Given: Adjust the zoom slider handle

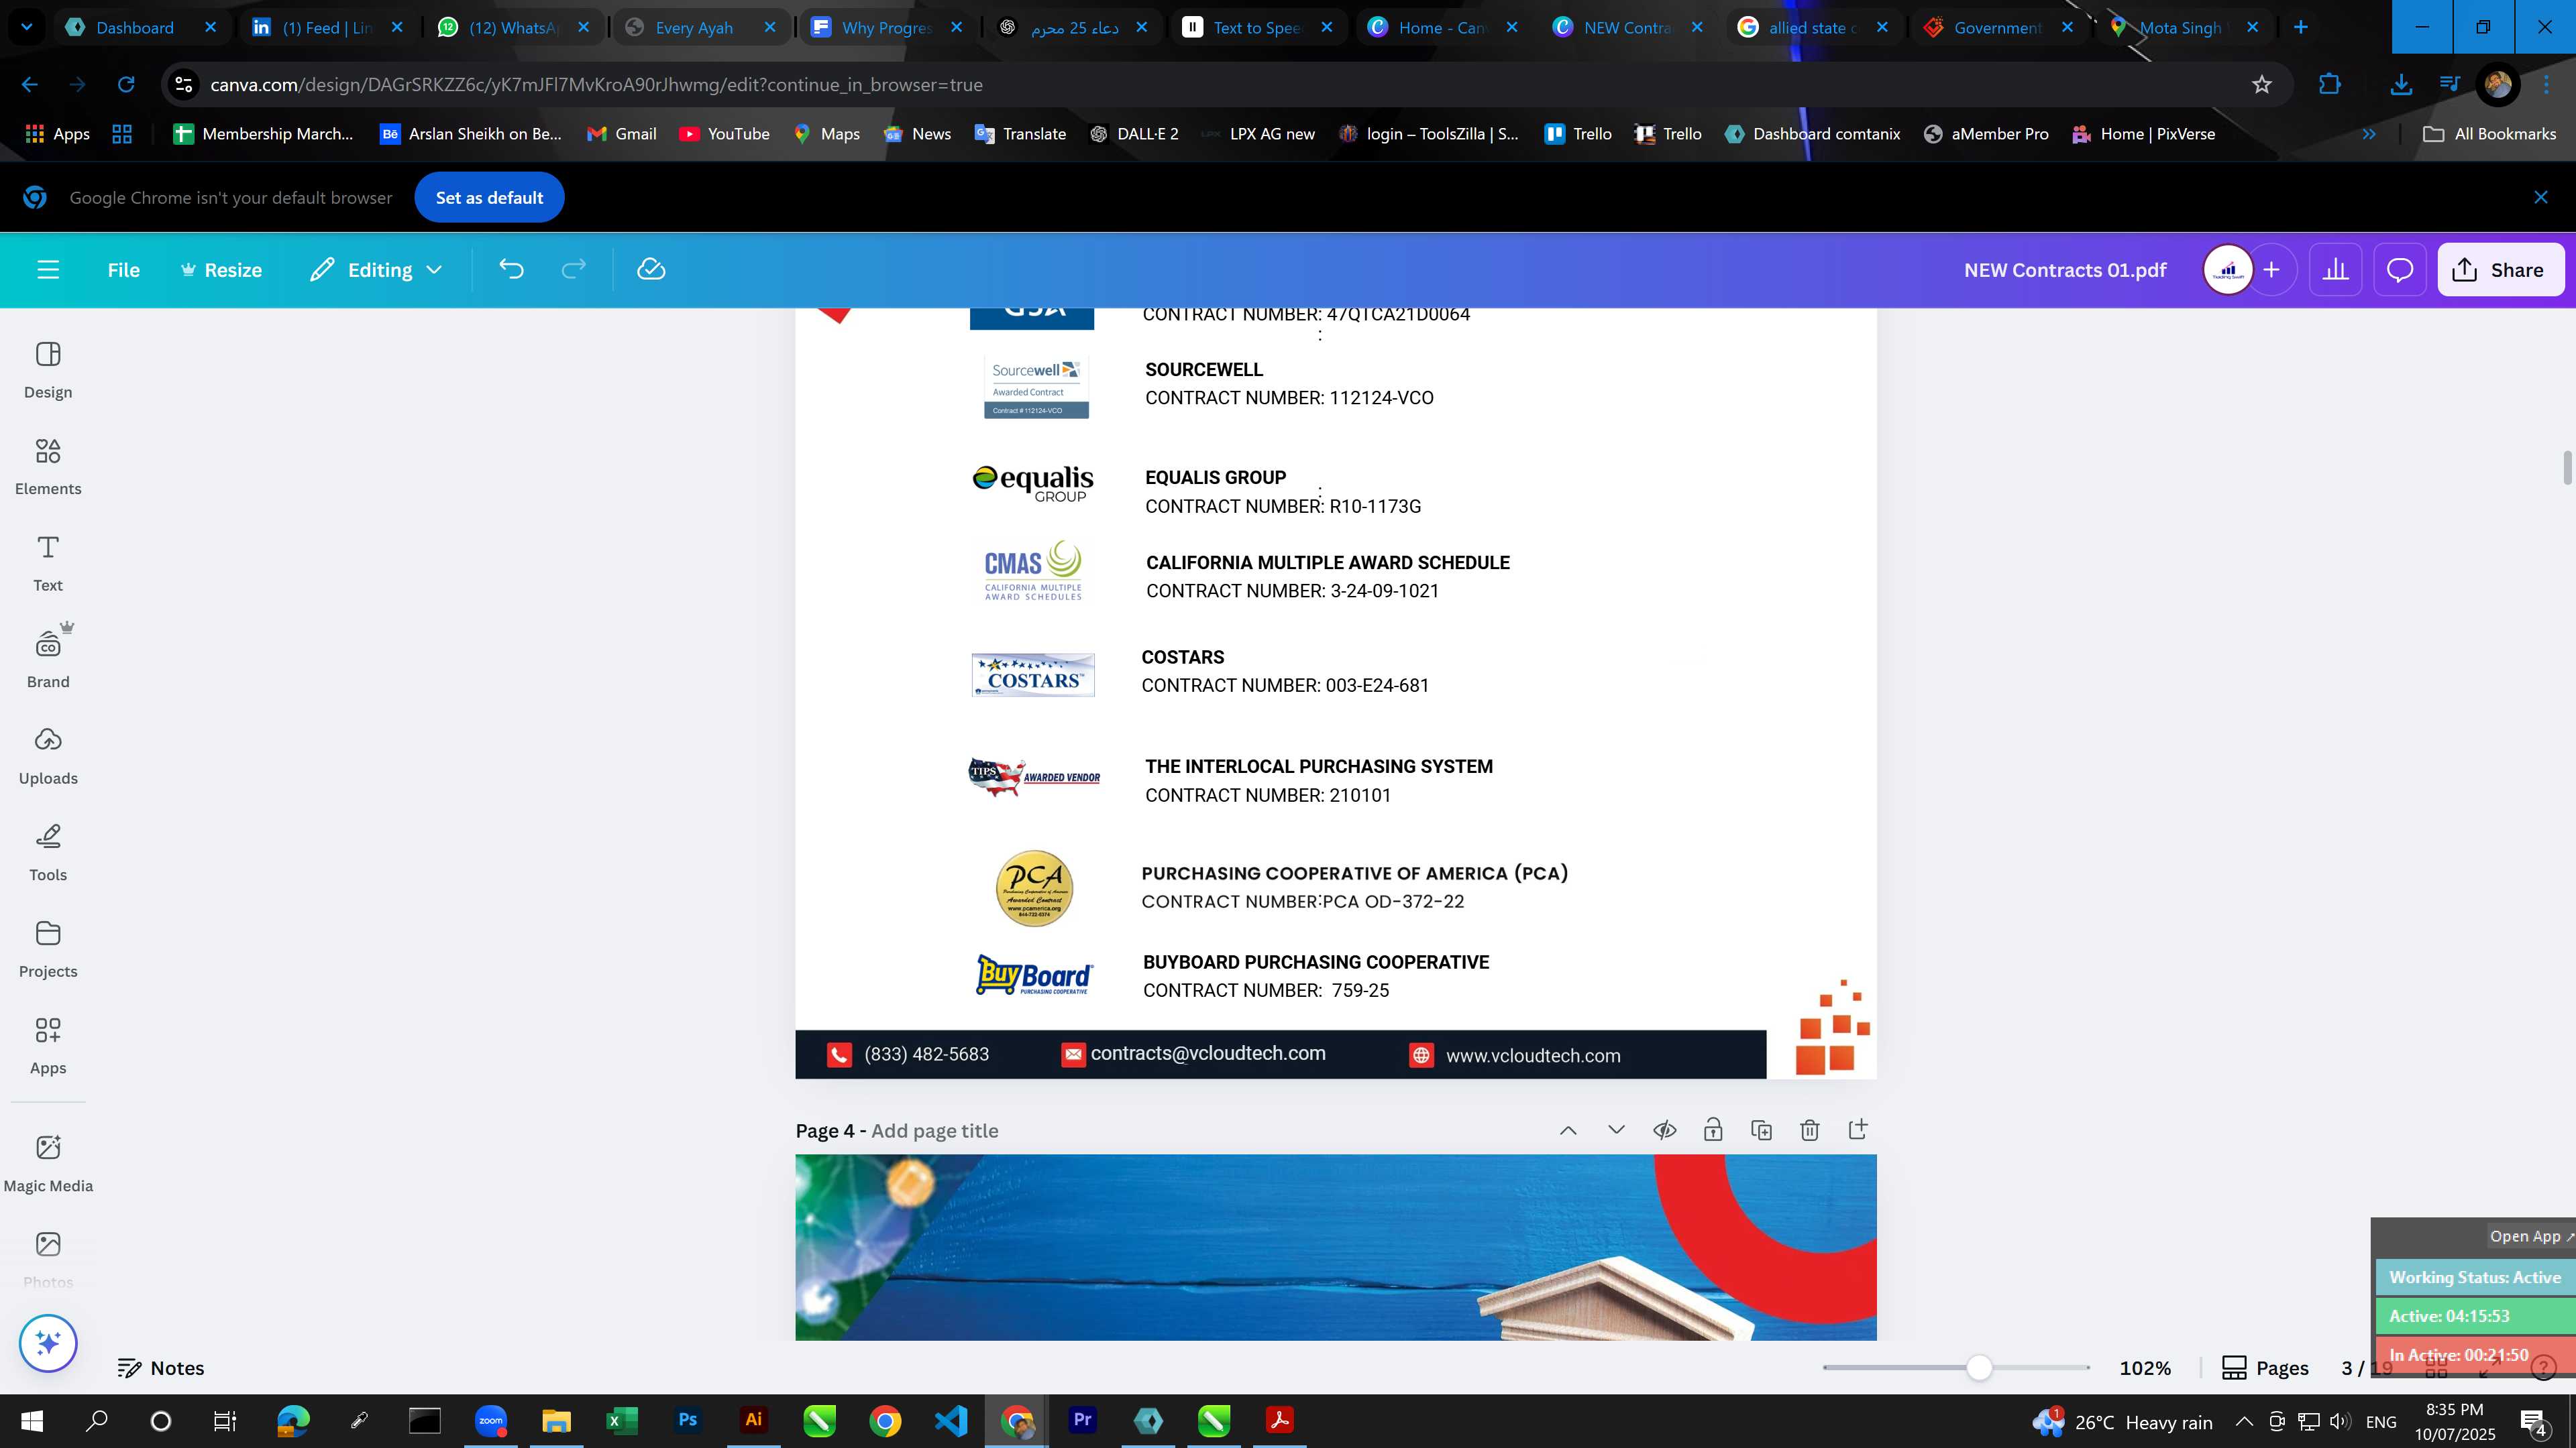Looking at the screenshot, I should 1979,1368.
